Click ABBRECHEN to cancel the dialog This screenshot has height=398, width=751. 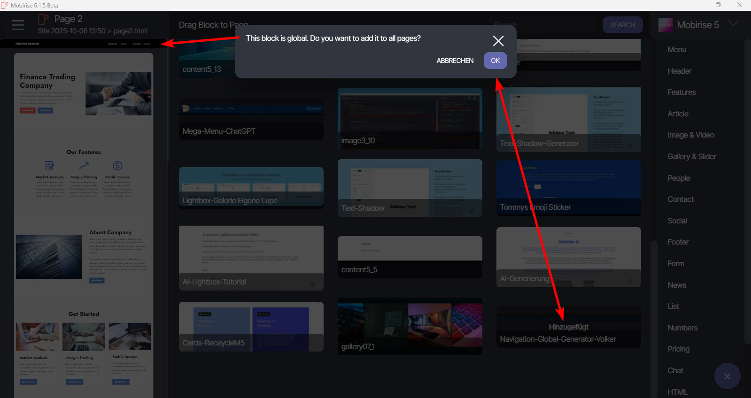pyautogui.click(x=455, y=61)
